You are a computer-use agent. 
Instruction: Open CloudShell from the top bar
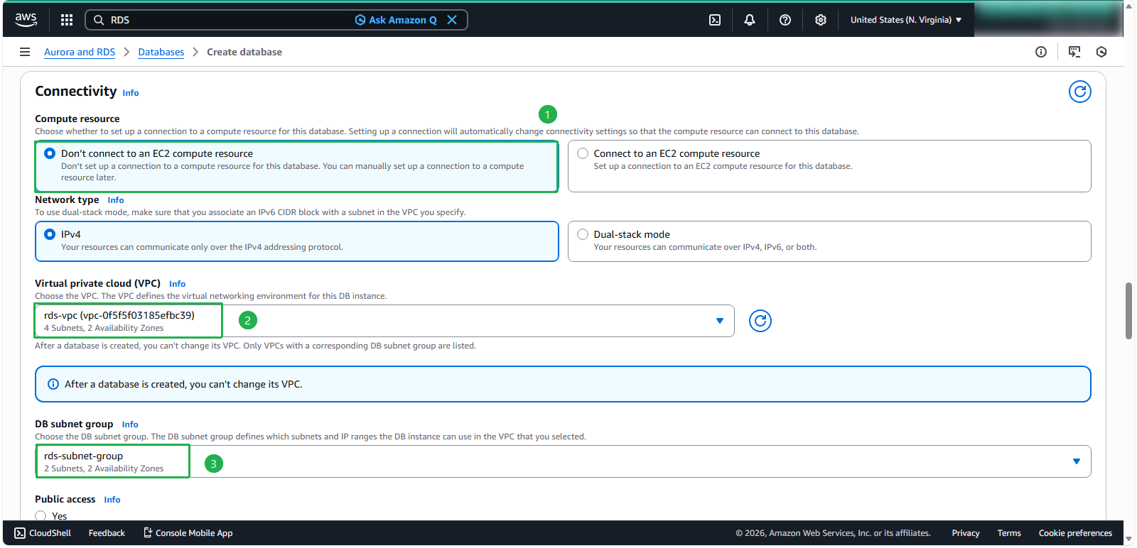click(715, 20)
